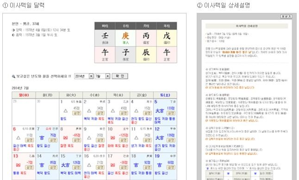Open the 설명 button on July 2
Image resolution: width=299 pixels, height=180 pixels.
tap(100, 113)
